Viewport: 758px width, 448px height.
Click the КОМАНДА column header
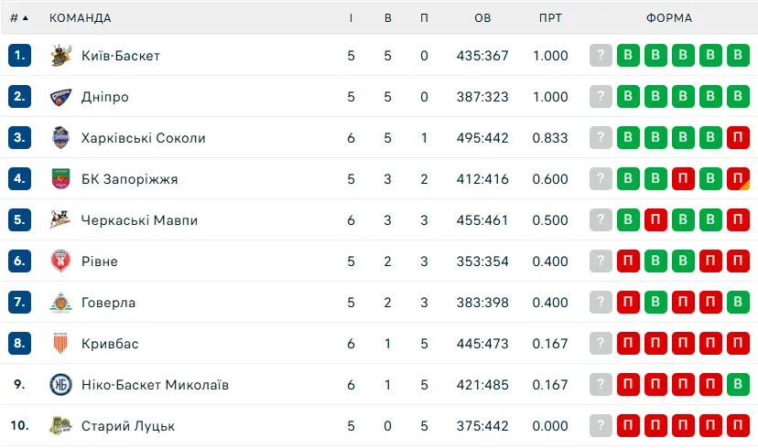tap(81, 18)
